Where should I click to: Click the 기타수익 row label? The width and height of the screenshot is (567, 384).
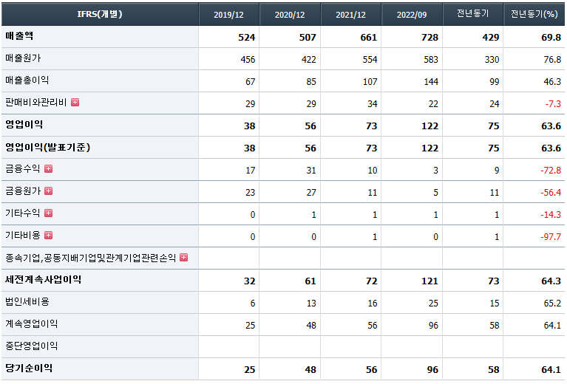pyautogui.click(x=22, y=213)
